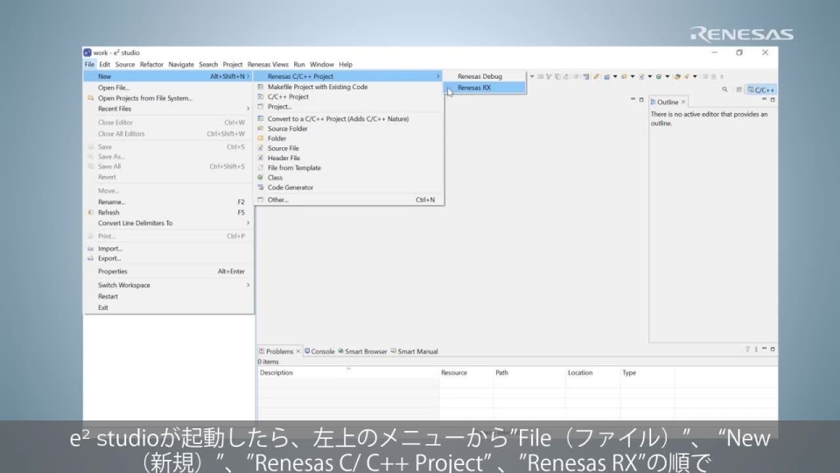
Task: Maximize the Problems panel
Action: pyautogui.click(x=773, y=350)
